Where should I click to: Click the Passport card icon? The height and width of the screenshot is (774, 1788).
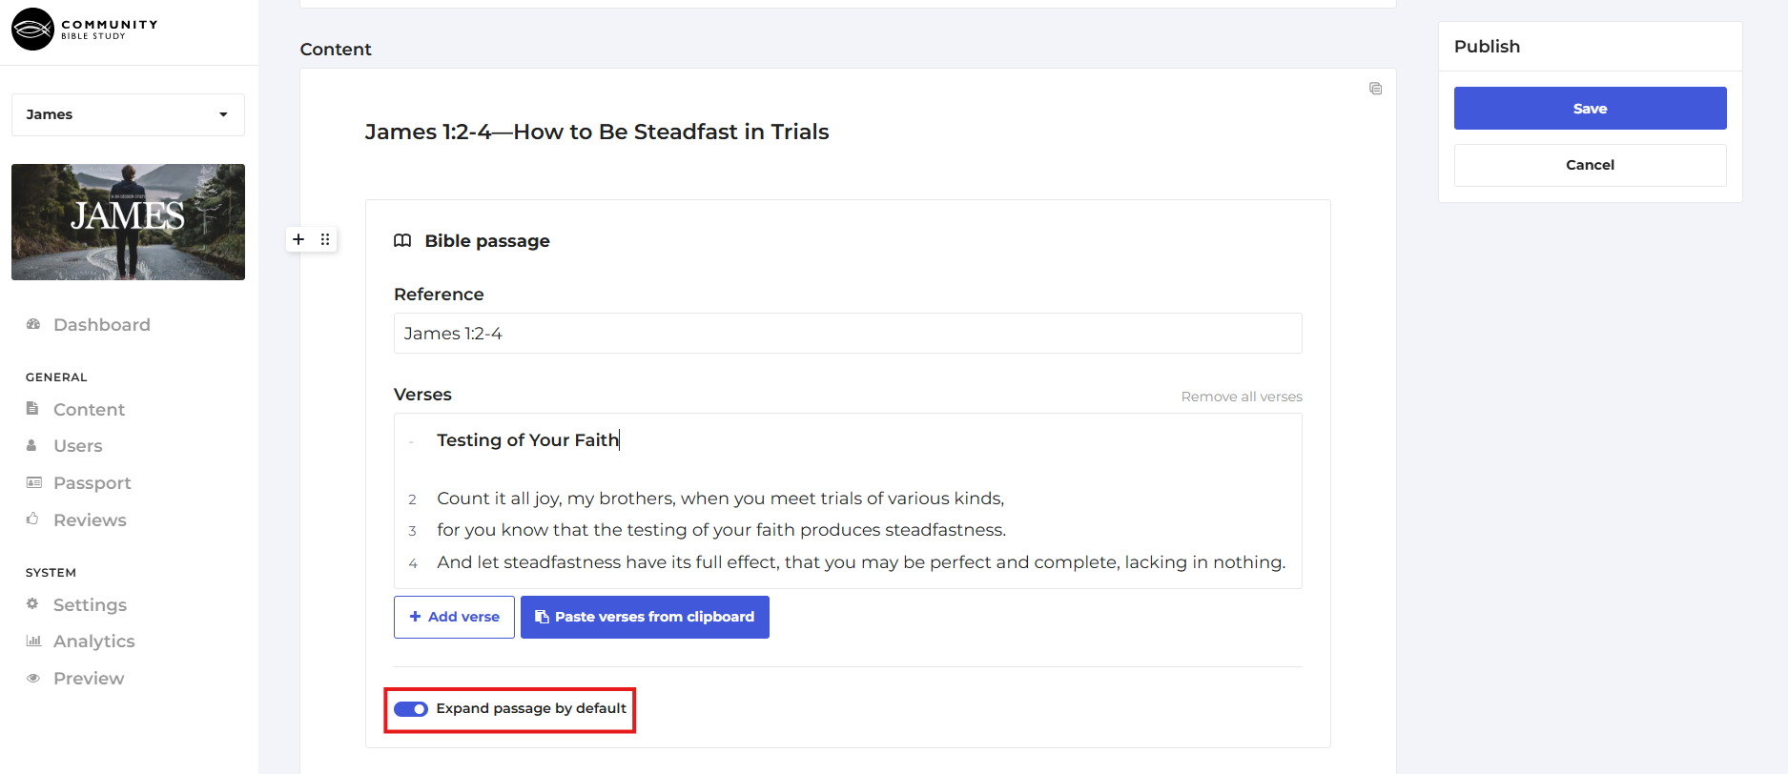[33, 482]
